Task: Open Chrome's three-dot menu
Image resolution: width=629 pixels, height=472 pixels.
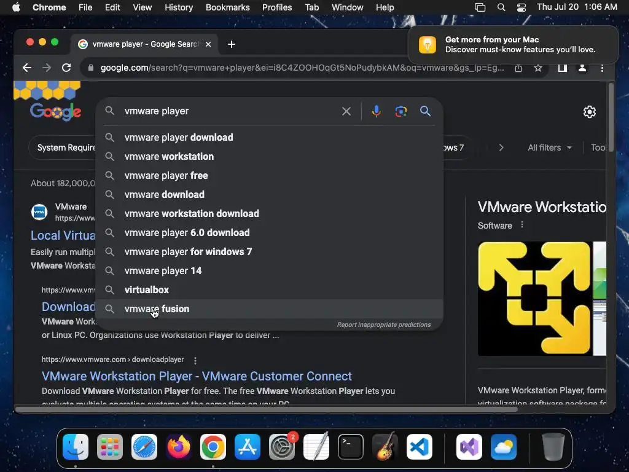Action: [602, 68]
